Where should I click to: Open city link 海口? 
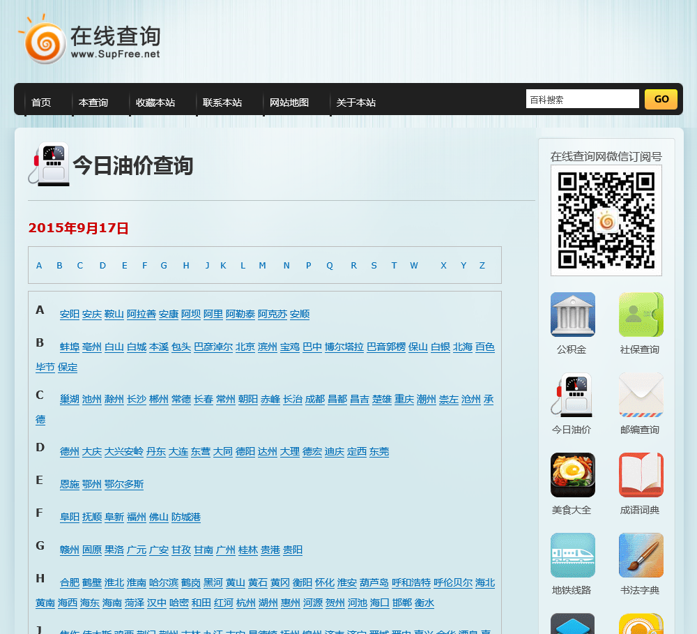(x=380, y=603)
